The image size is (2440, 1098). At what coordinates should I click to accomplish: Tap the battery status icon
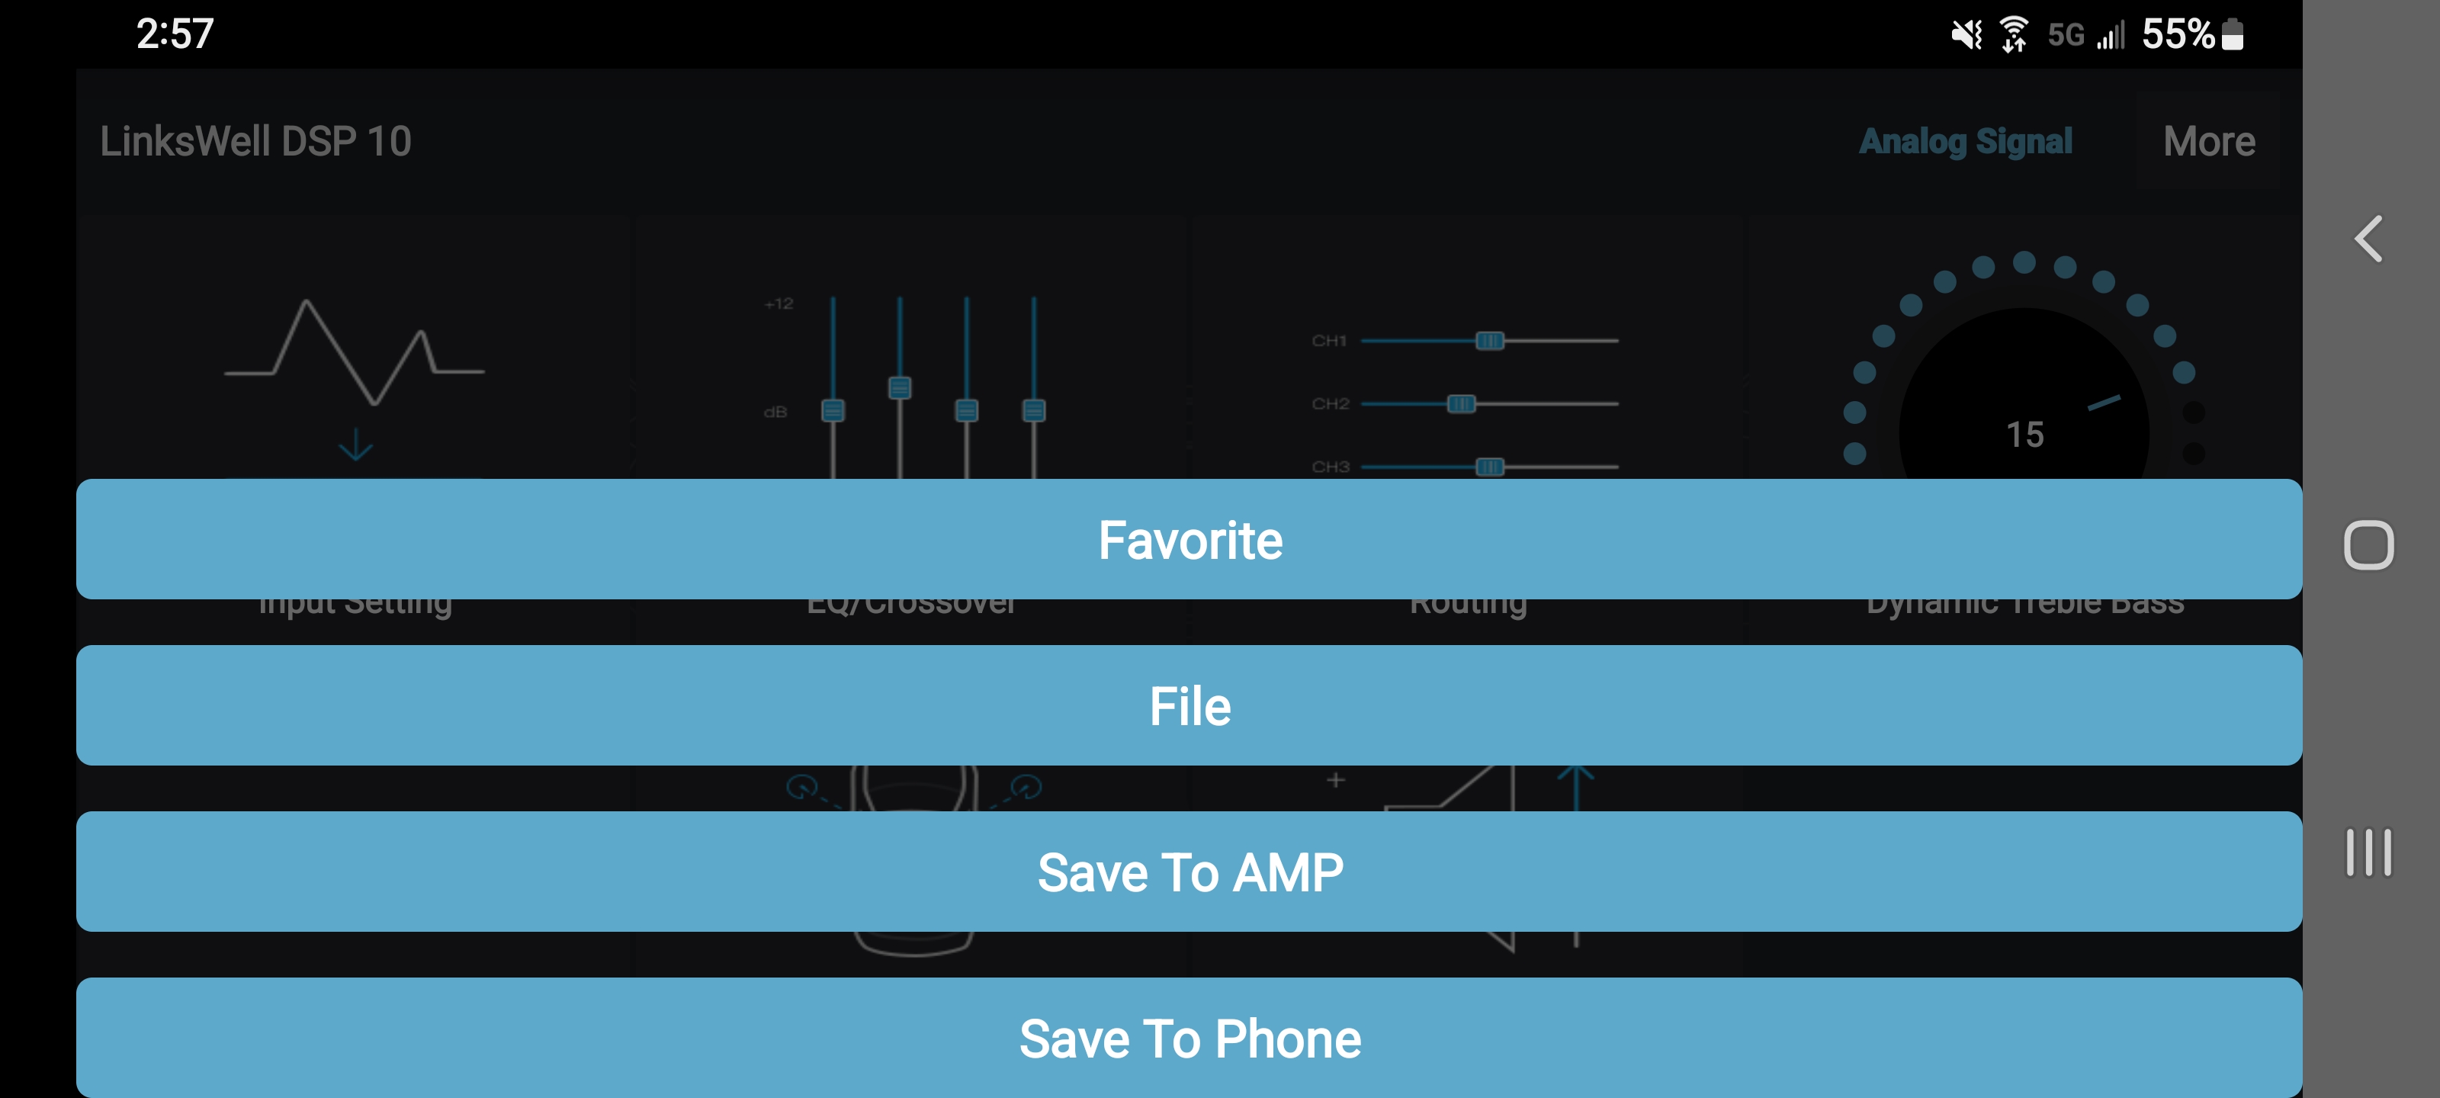[x=2233, y=35]
